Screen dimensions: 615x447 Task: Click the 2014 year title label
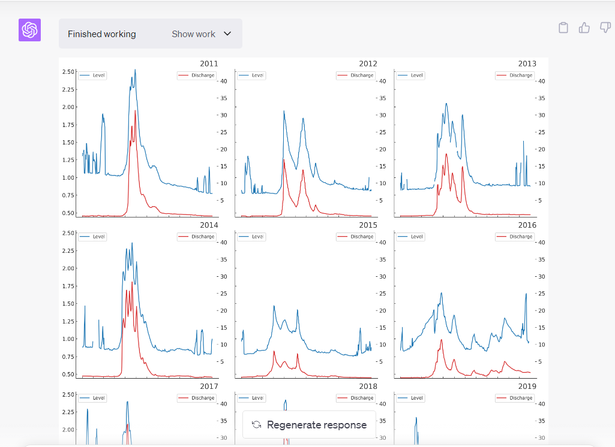(209, 225)
